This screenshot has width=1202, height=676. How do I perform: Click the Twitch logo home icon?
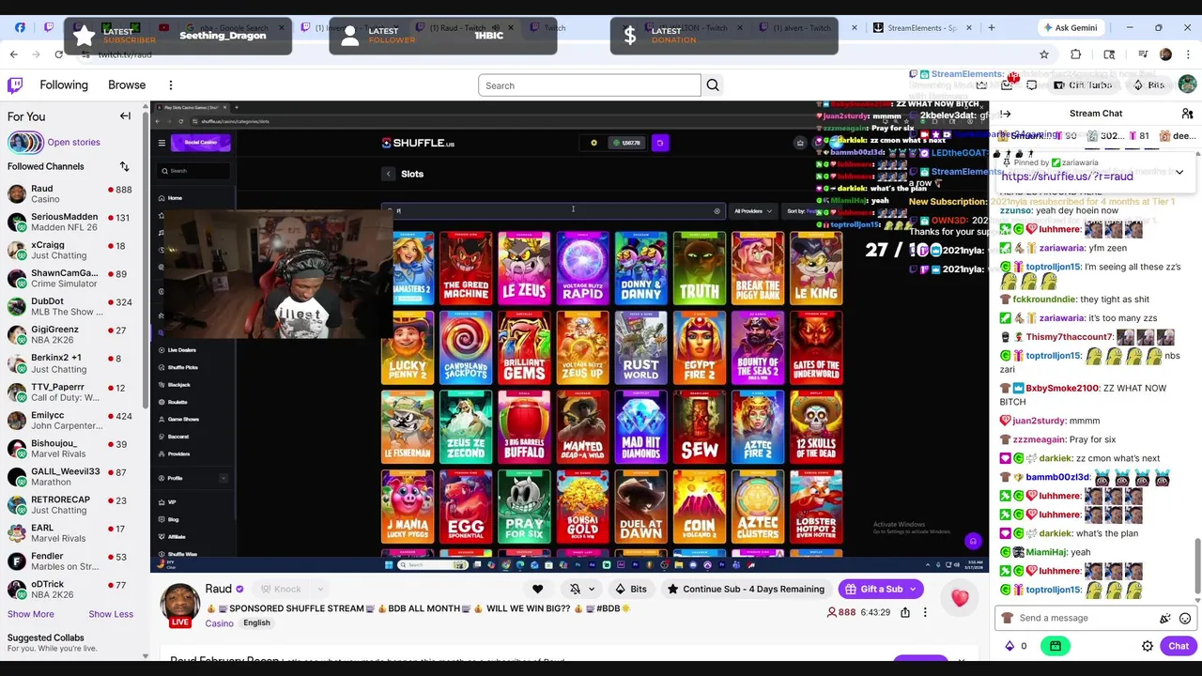coord(15,85)
